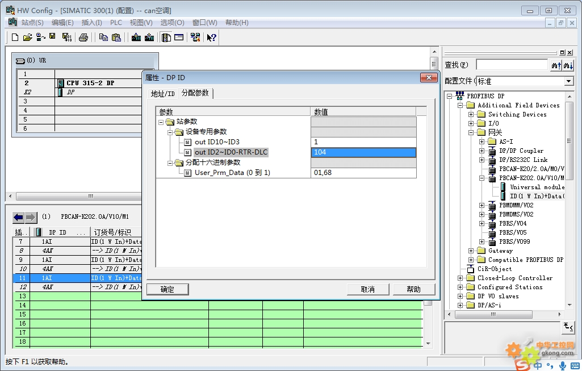This screenshot has width=582, height=371.
Task: Click the back arrow in slave detail pane
Action: pyautogui.click(x=18, y=217)
